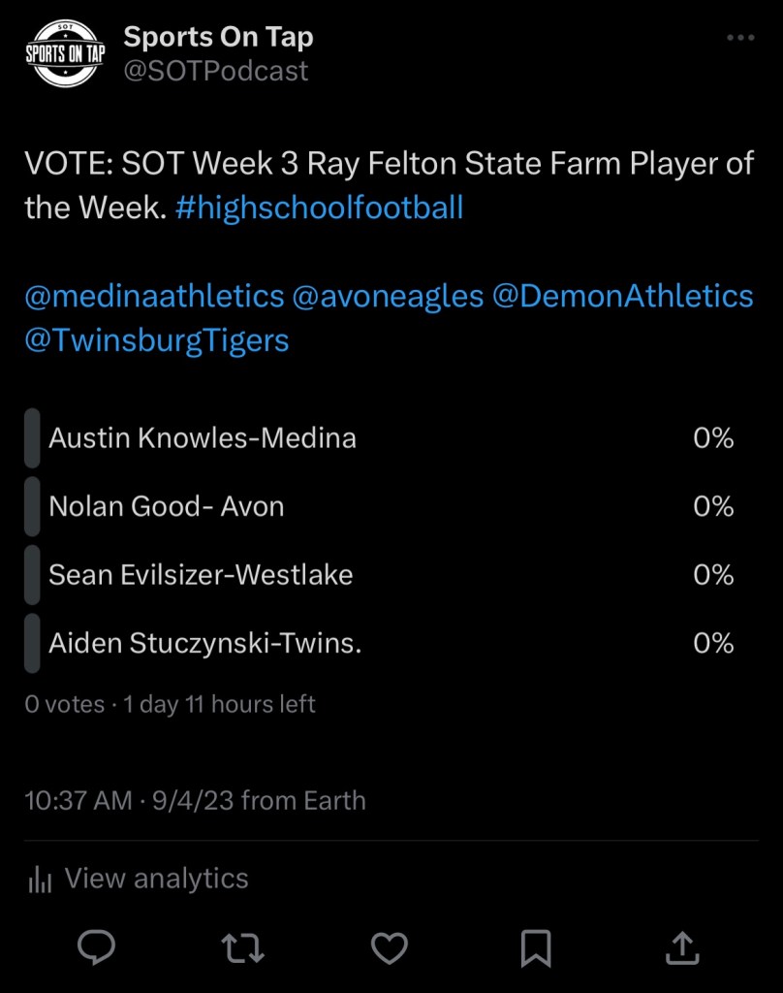This screenshot has width=783, height=993.
Task: Go to @DemonAthletics mention
Action: point(623,296)
